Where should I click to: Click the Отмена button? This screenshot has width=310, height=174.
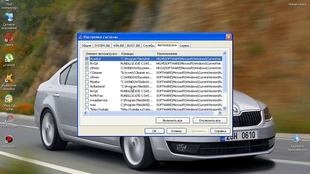click(x=176, y=131)
